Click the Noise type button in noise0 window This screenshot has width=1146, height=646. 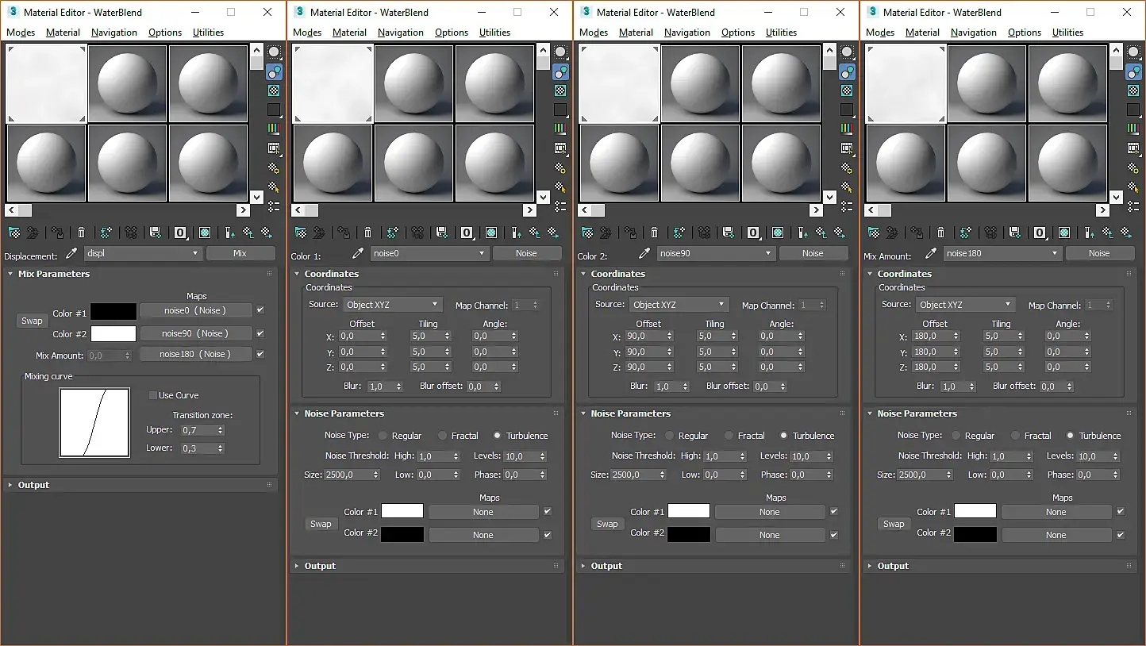click(x=526, y=253)
